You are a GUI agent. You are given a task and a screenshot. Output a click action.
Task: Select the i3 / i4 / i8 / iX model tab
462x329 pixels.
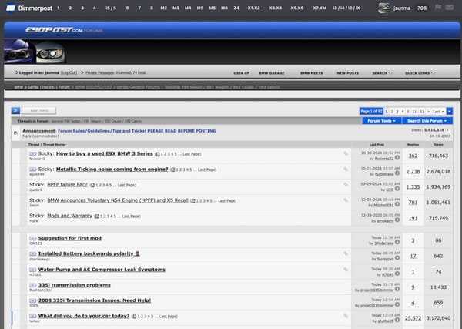346,8
